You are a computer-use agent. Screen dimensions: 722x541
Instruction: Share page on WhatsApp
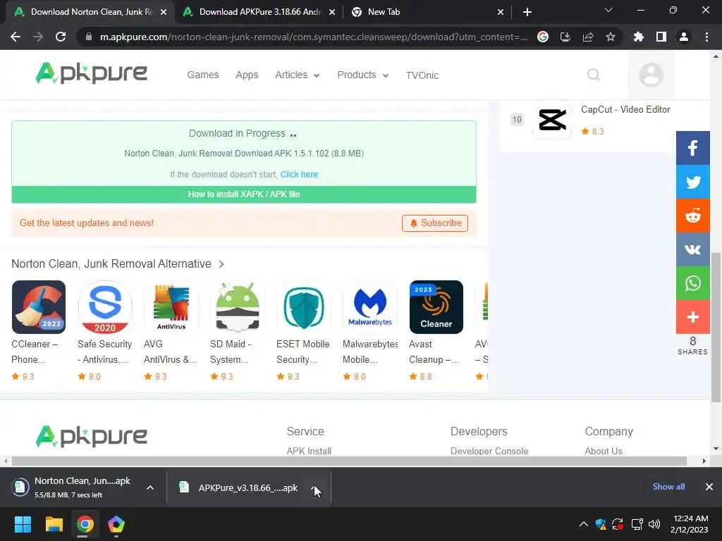pos(692,283)
